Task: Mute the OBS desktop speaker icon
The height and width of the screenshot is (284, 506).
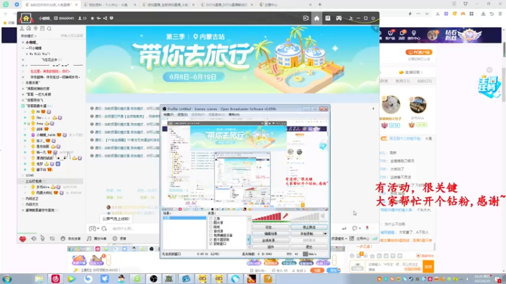Action: click(x=323, y=216)
